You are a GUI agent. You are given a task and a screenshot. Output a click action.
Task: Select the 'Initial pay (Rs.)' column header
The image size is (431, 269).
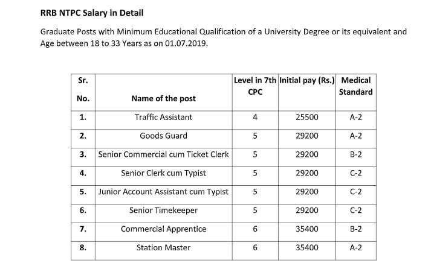click(x=306, y=80)
